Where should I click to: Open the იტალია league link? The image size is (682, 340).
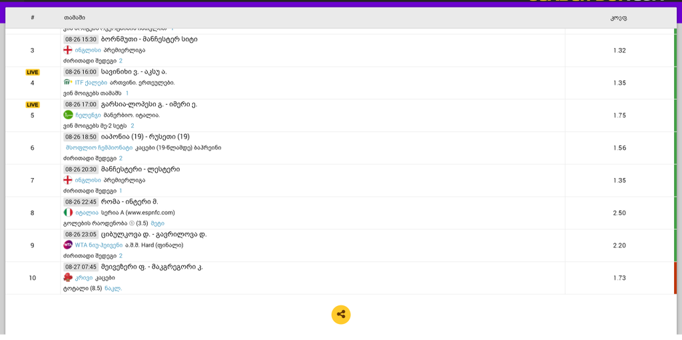click(x=87, y=213)
